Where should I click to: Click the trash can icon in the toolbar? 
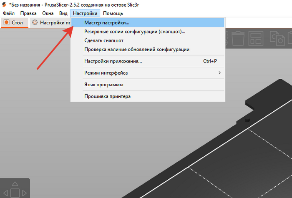tap(238, 38)
